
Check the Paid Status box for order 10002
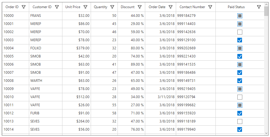(x=240, y=32)
